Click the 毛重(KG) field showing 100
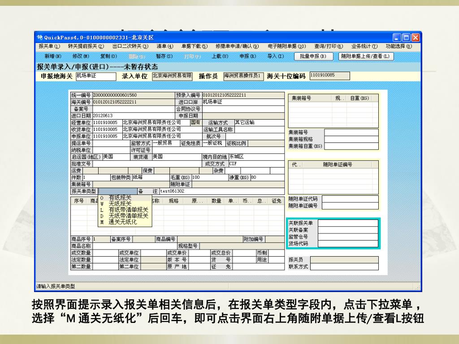Screen dimensions: 459x344 coord(210,177)
